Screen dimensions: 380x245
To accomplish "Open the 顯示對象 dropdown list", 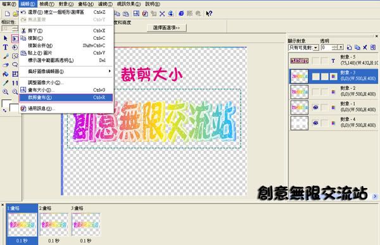I will [x=315, y=47].
